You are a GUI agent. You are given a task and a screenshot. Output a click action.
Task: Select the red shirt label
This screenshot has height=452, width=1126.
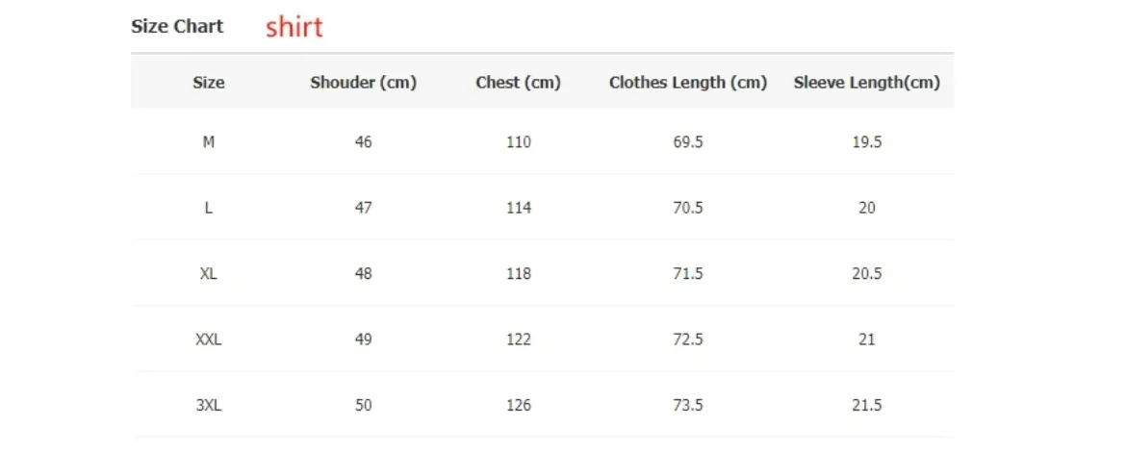point(294,27)
